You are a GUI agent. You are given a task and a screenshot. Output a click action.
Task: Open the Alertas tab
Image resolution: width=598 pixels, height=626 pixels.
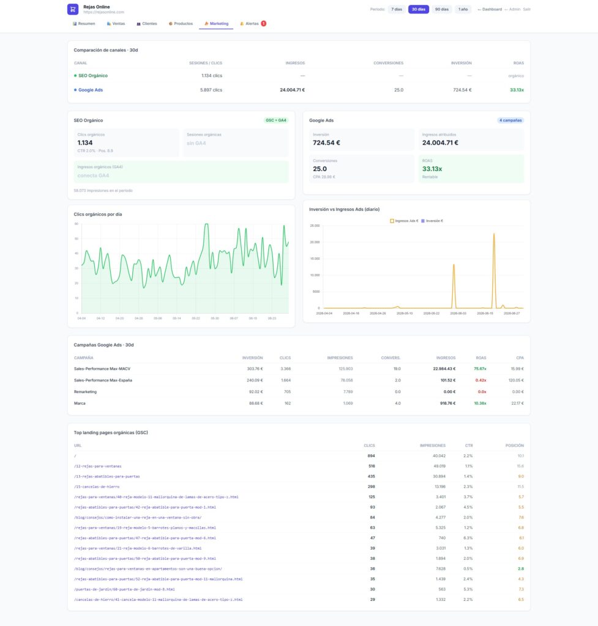[x=253, y=24]
